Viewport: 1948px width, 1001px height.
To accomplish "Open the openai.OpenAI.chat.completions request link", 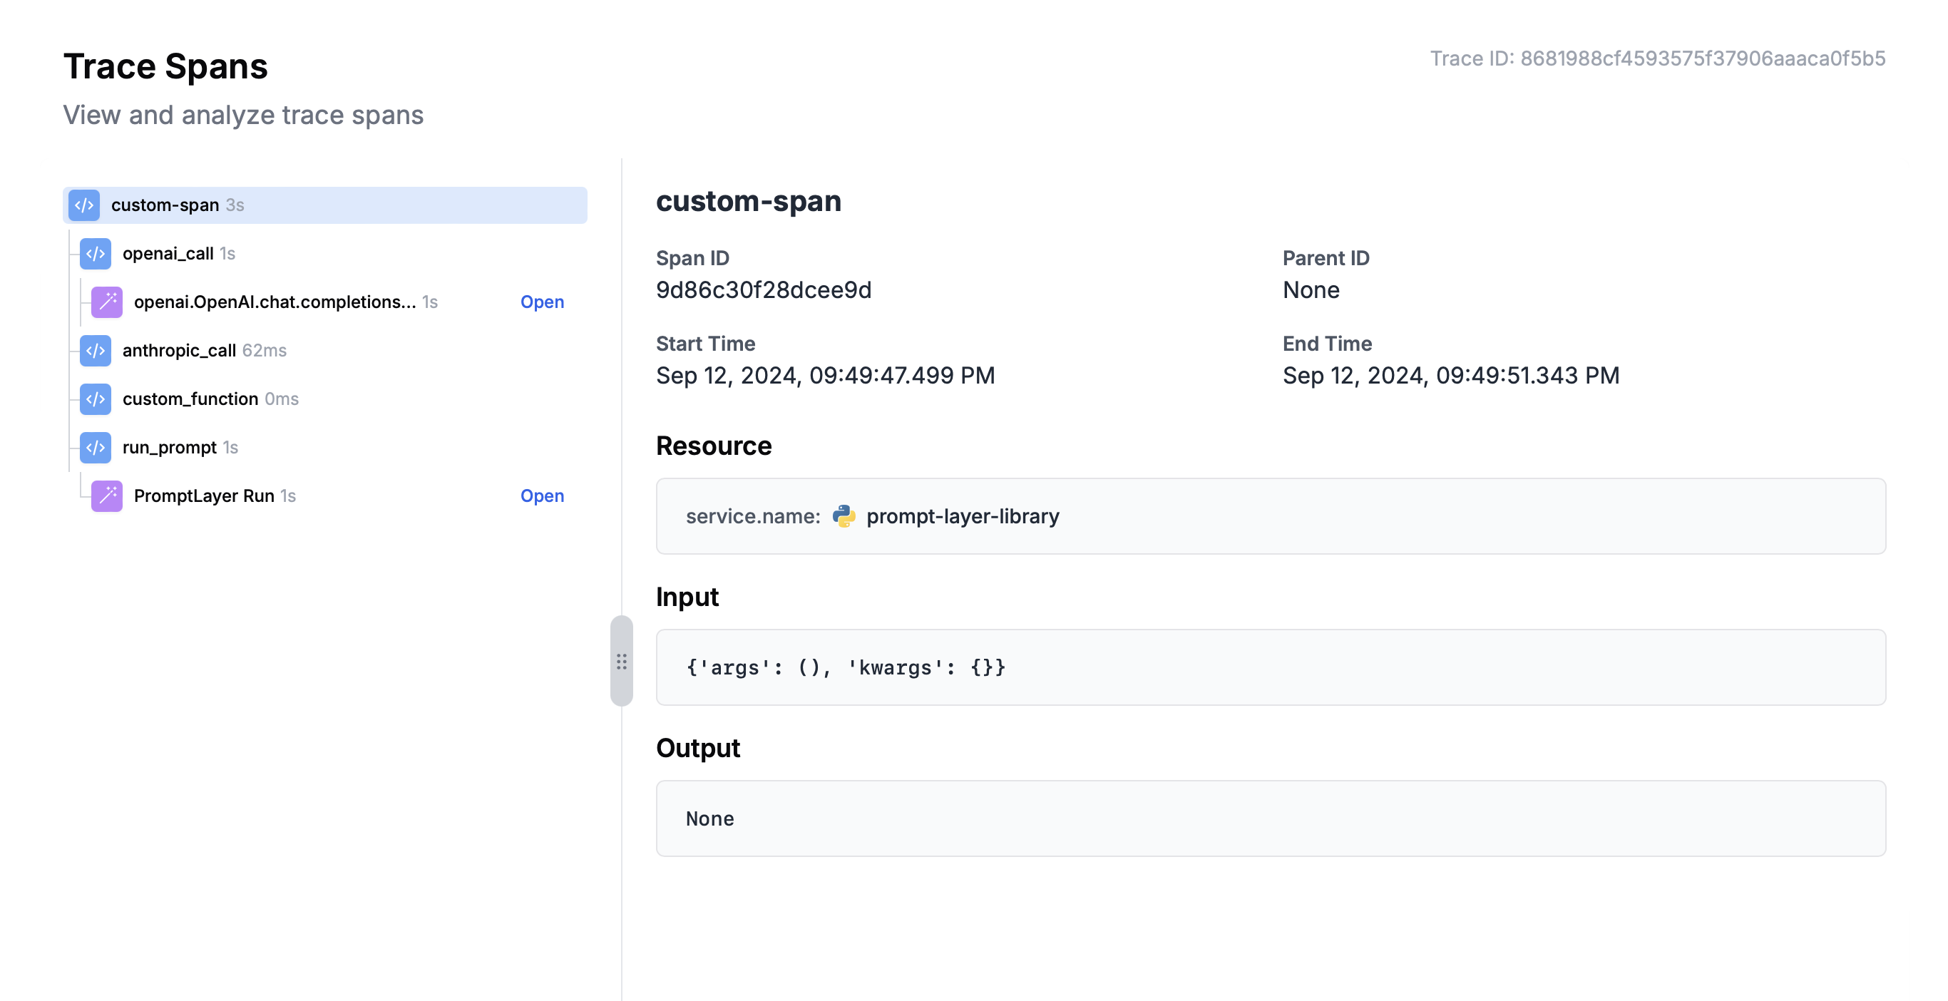I will pos(541,302).
